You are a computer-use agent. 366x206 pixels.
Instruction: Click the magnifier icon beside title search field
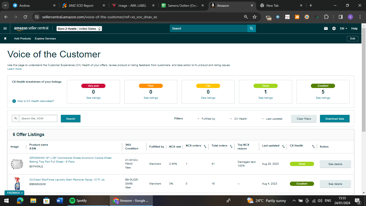(x=16, y=118)
